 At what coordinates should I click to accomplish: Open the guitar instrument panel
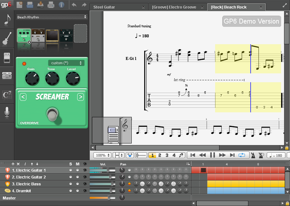[x=7, y=38]
